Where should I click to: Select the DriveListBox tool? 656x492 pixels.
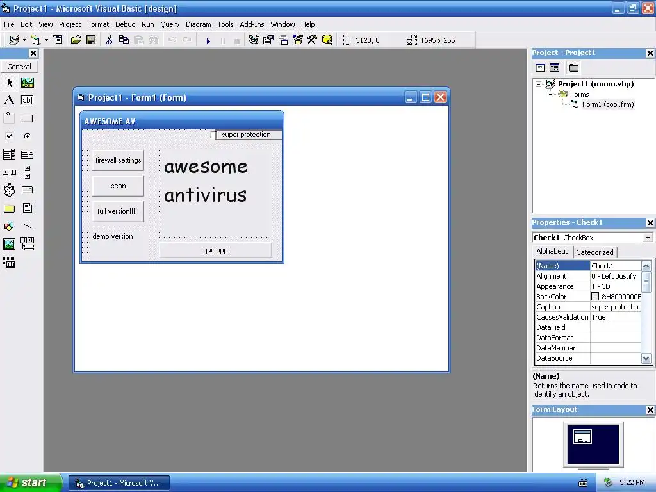coord(27,190)
